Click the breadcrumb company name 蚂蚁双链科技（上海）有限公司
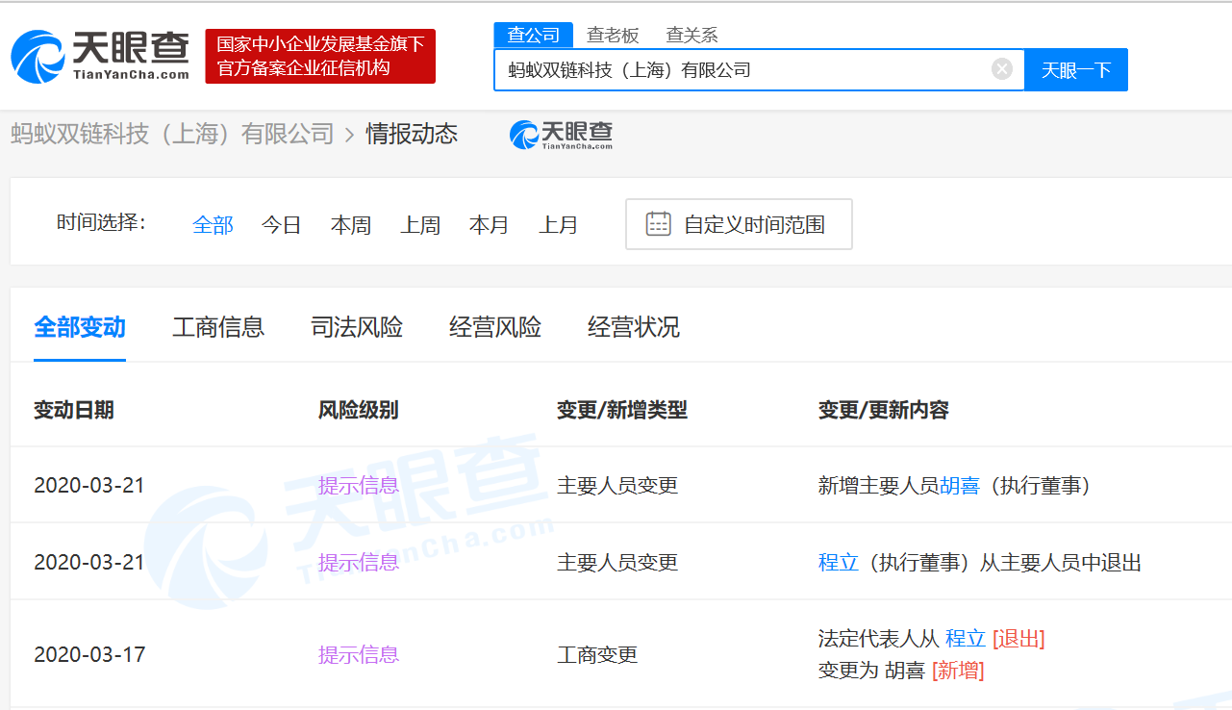This screenshot has height=710, width=1232. (x=172, y=134)
